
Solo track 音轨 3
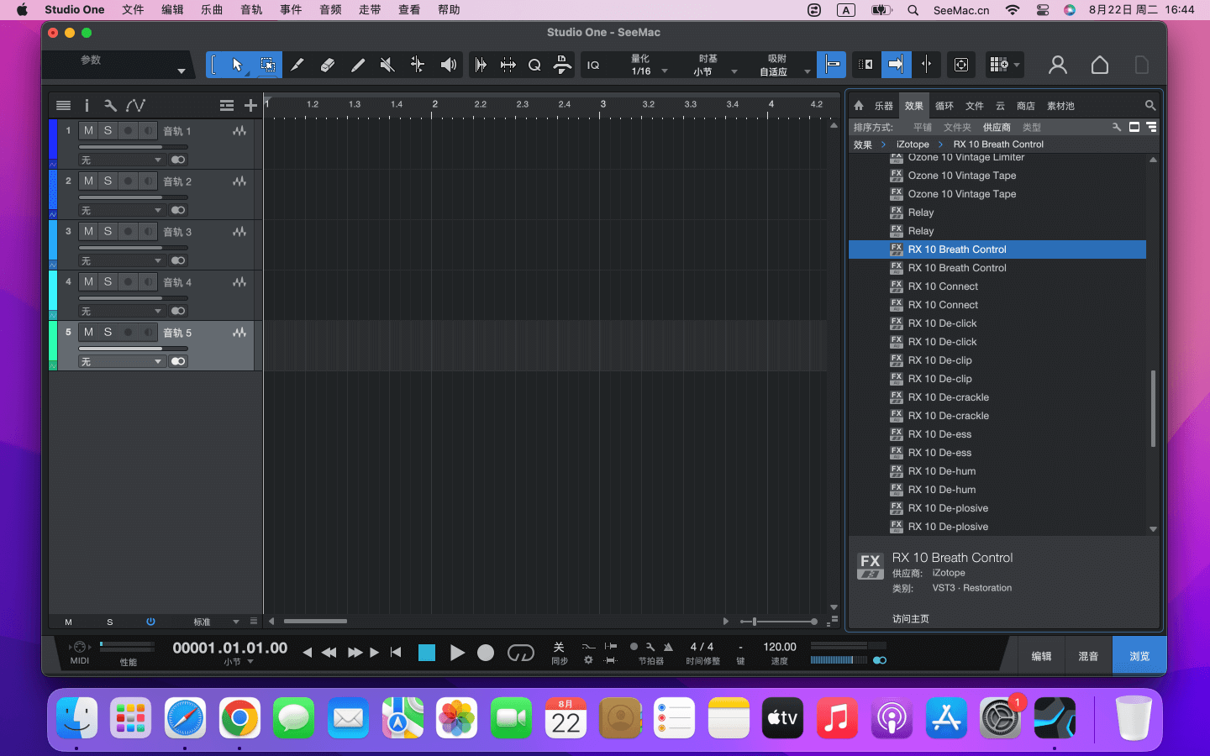(108, 232)
